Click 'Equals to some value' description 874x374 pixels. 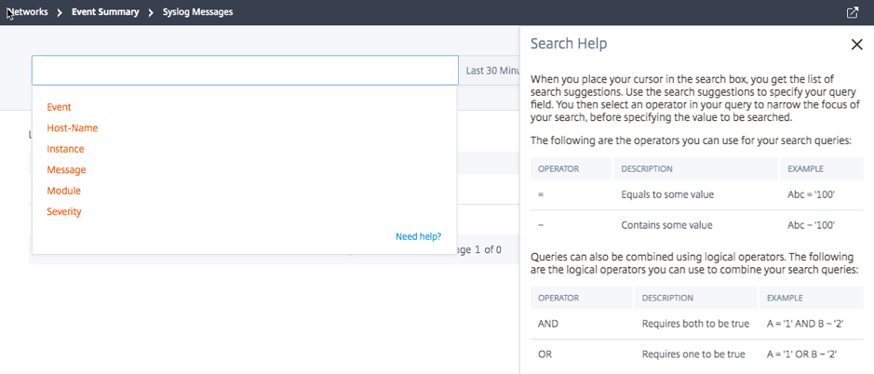tap(667, 195)
